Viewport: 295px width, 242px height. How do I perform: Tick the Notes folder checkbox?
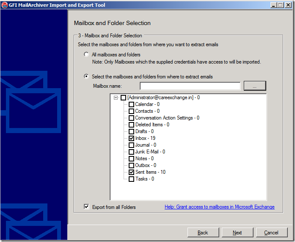pyautogui.click(x=131, y=159)
